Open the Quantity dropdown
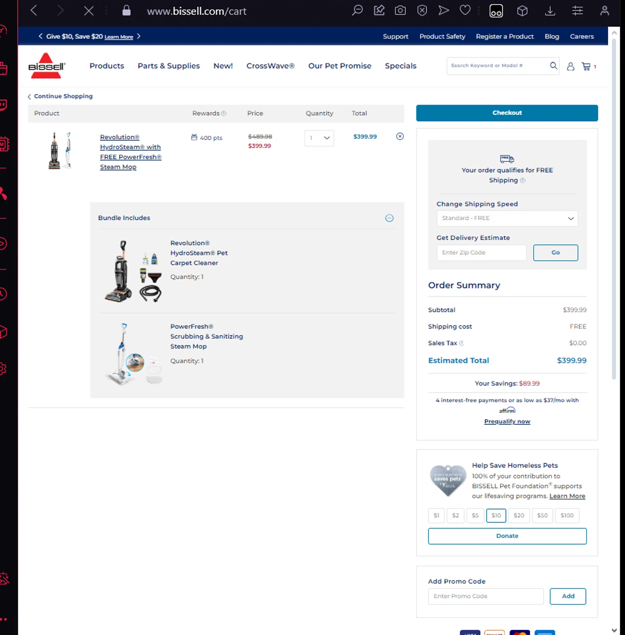The width and height of the screenshot is (625, 635). pyautogui.click(x=319, y=138)
